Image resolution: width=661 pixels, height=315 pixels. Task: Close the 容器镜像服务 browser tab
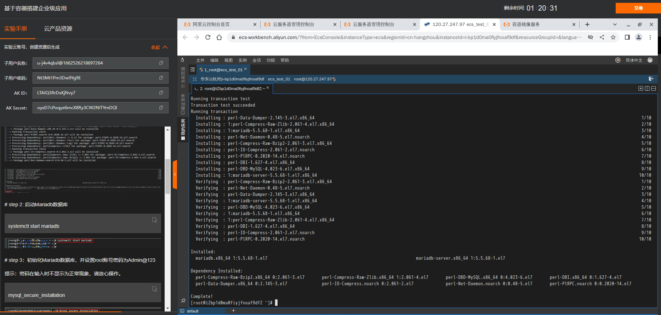574,24
